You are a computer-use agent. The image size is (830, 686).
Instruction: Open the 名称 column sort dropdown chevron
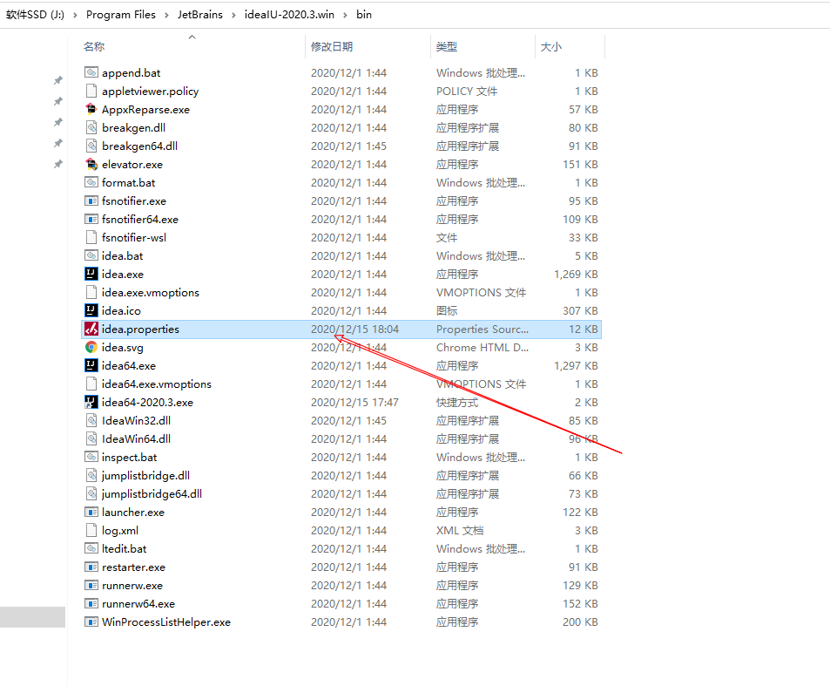pyautogui.click(x=192, y=37)
